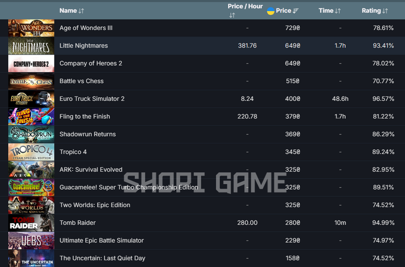
Task: Click Euro Truck Simulator 2 time 48.6h
Action: click(x=340, y=99)
